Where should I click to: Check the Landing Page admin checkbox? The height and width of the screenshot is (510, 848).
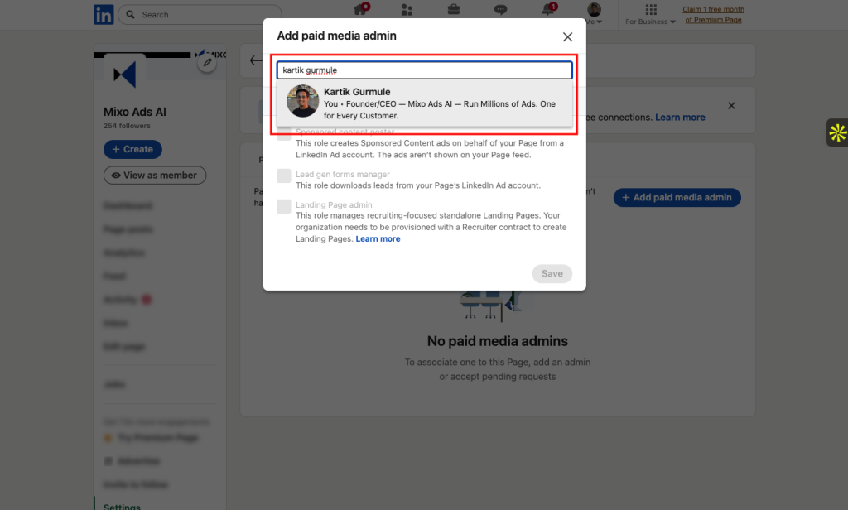[284, 206]
